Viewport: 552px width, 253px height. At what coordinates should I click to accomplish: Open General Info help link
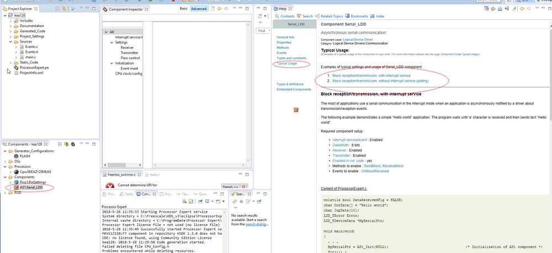pyautogui.click(x=286, y=38)
